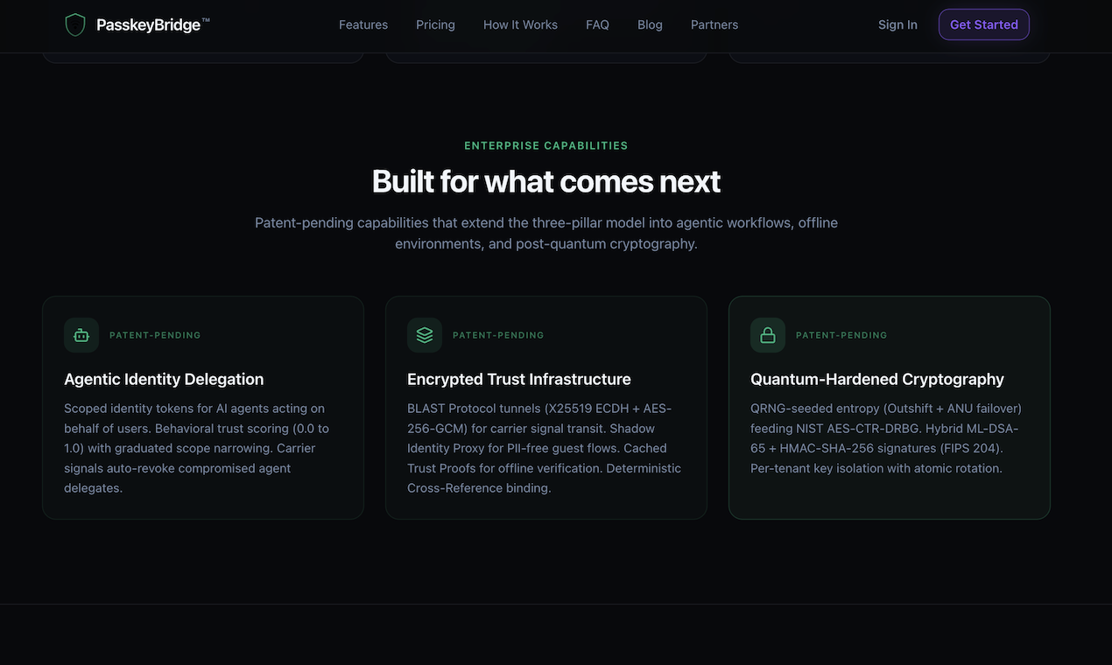Image resolution: width=1112 pixels, height=665 pixels.
Task: Navigate to the Pricing page
Action: pyautogui.click(x=435, y=24)
